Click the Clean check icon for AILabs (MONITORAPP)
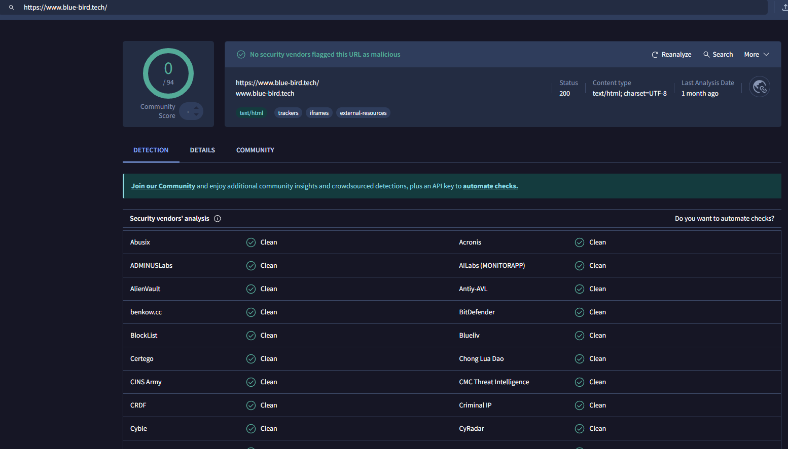Viewport: 788px width, 449px height. coord(580,266)
